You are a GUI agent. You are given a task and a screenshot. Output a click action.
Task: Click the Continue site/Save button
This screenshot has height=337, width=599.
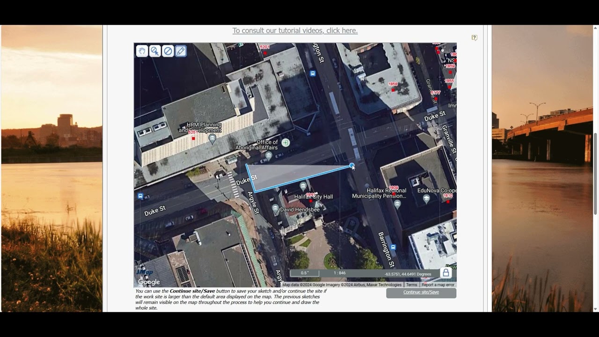[x=421, y=293]
